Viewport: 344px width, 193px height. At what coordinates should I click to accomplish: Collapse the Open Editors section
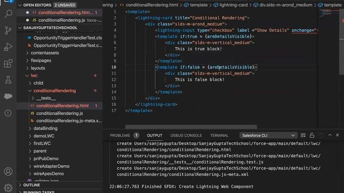[x=59, y=5]
